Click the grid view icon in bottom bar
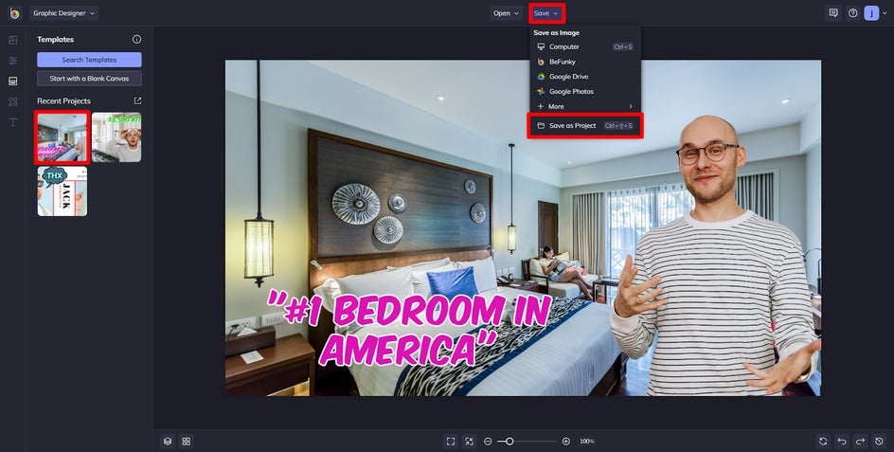 186,442
